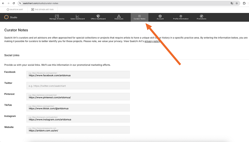Viewport: 249px width, 142px height.
Task: Select the Curator Notes tab icon
Action: 139,16
